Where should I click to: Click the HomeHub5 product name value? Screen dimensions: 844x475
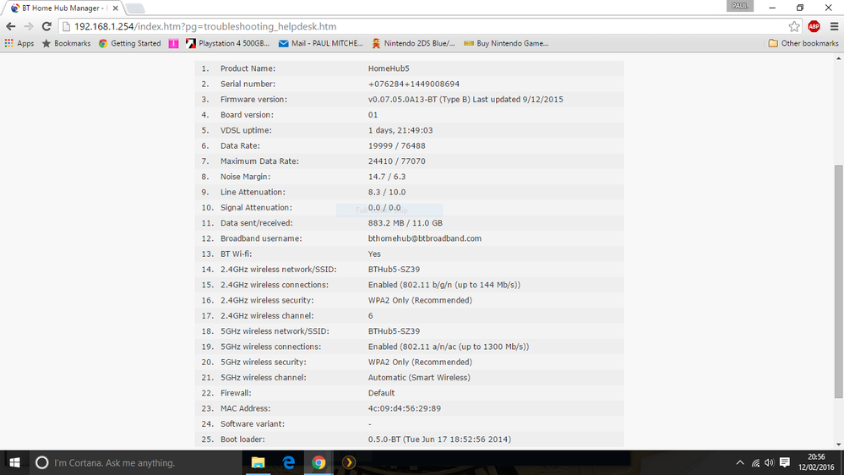click(389, 68)
